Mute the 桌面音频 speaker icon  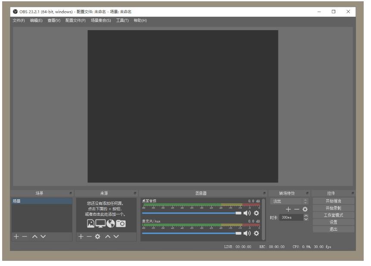point(247,213)
